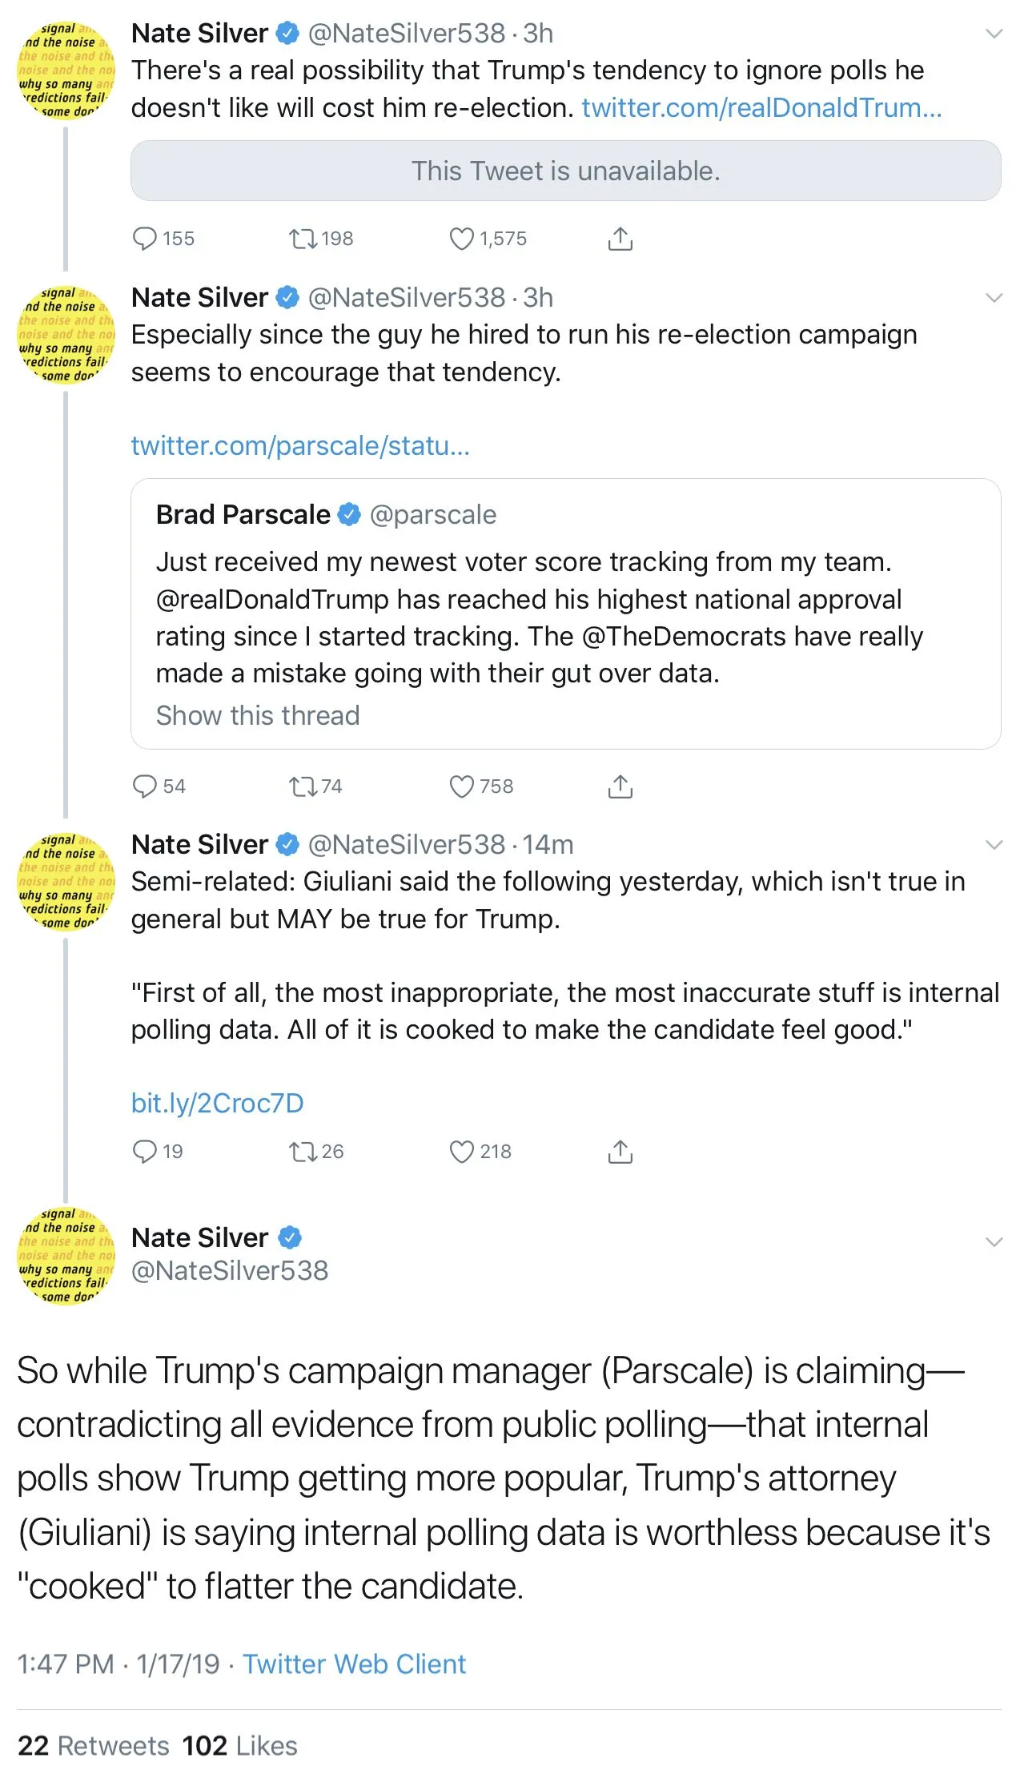Reply to the tweet with 155 replies
The image size is (1024, 1778).
point(145,239)
